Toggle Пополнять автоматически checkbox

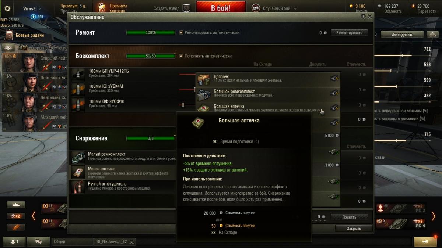coord(181,56)
